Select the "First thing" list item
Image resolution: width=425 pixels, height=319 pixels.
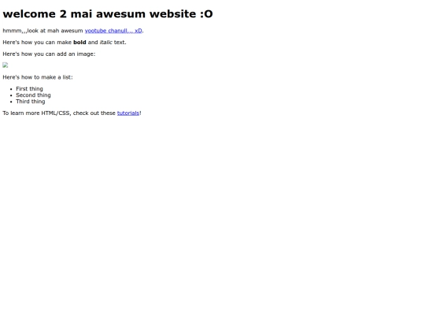click(x=29, y=89)
